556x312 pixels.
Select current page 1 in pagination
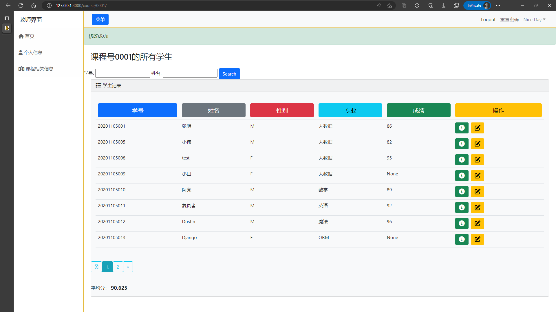[107, 267]
